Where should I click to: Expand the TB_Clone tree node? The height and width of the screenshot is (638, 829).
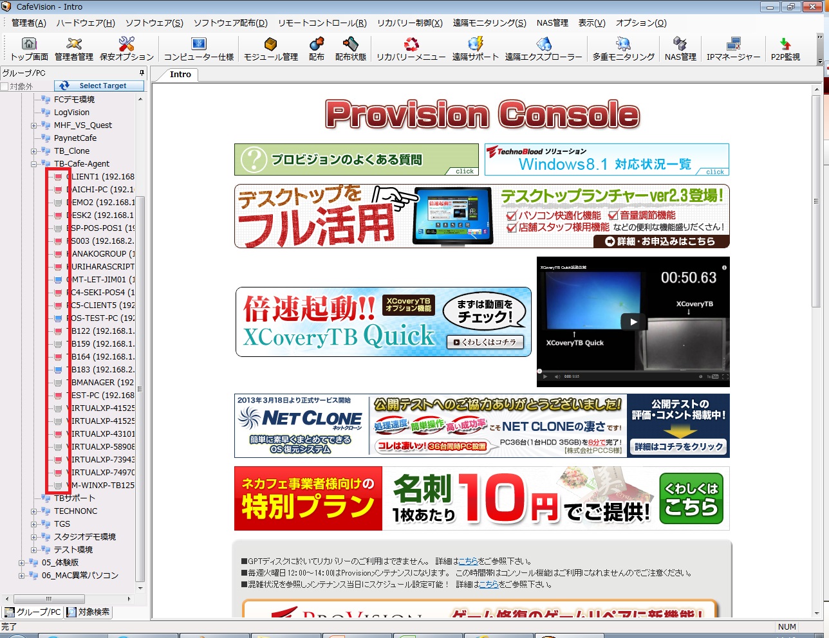click(34, 151)
